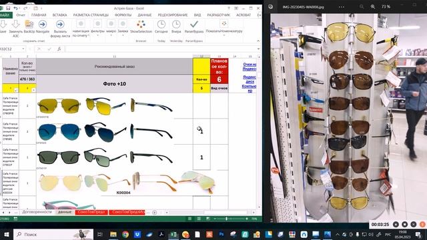The image size is (427, 240).
Task: Switch to the РАЗРАБОТЧИК ribbon tab
Action: (218, 15)
